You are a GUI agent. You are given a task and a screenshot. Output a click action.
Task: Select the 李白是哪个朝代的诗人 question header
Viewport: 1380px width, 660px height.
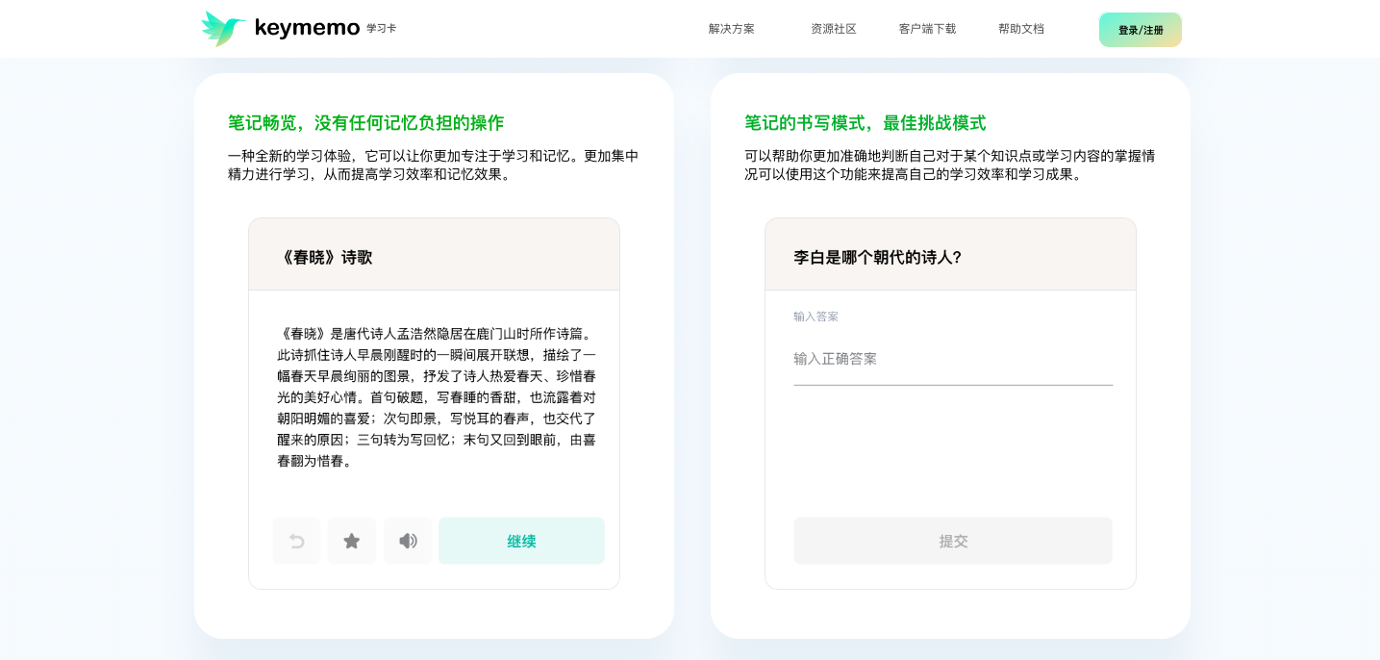coord(877,257)
